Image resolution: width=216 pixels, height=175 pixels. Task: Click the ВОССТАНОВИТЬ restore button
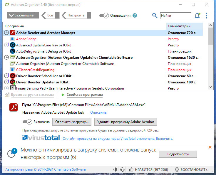tap(191, 169)
